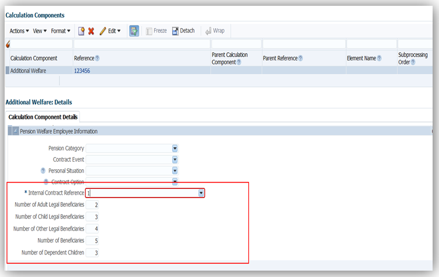
Task: Click the Create new row icon
Action: click(x=81, y=31)
